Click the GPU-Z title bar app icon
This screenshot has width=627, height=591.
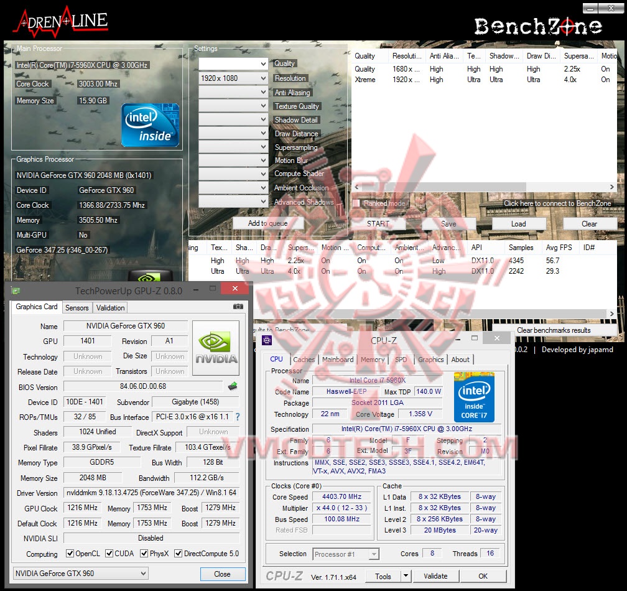pyautogui.click(x=16, y=291)
